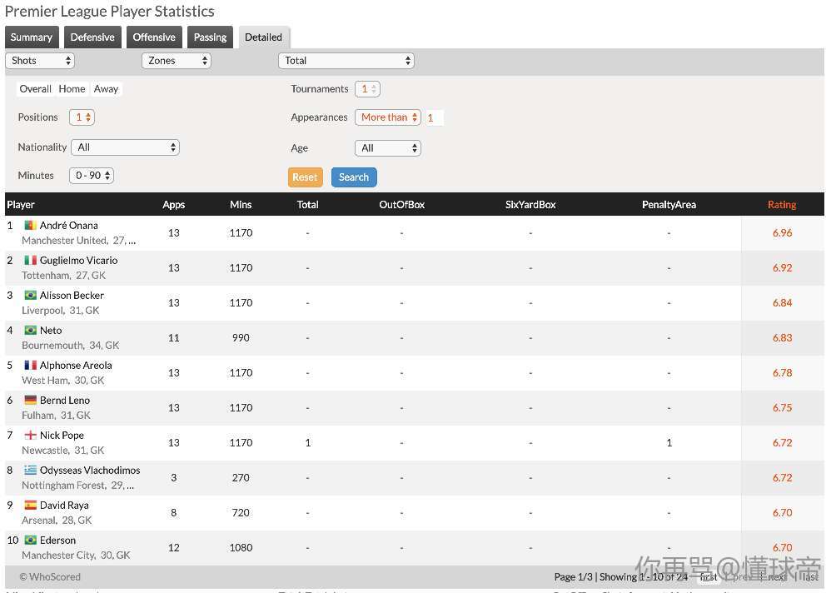
Task: Open David Raya player link
Action: (x=64, y=505)
